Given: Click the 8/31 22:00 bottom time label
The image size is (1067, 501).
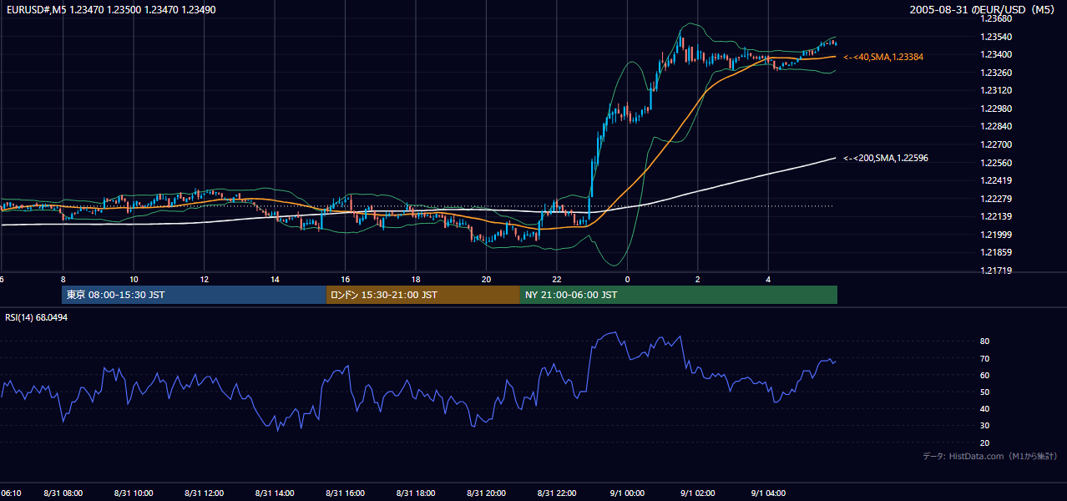Looking at the screenshot, I should tap(557, 493).
